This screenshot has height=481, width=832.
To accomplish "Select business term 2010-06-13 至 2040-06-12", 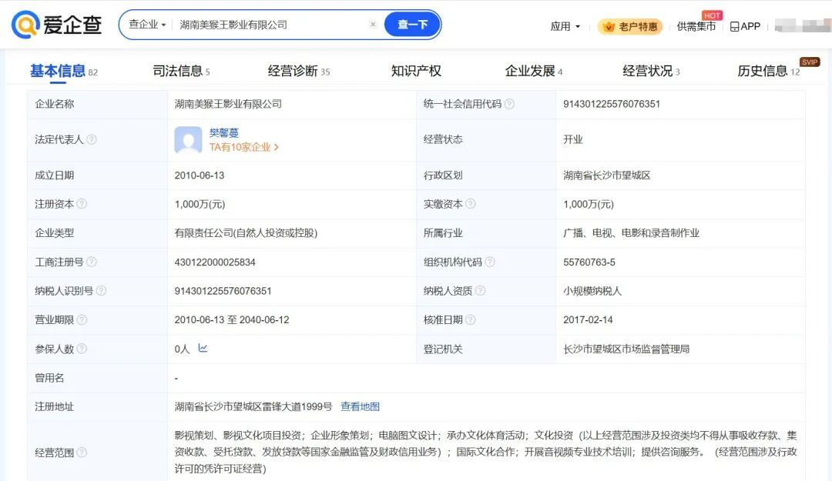I will (232, 320).
